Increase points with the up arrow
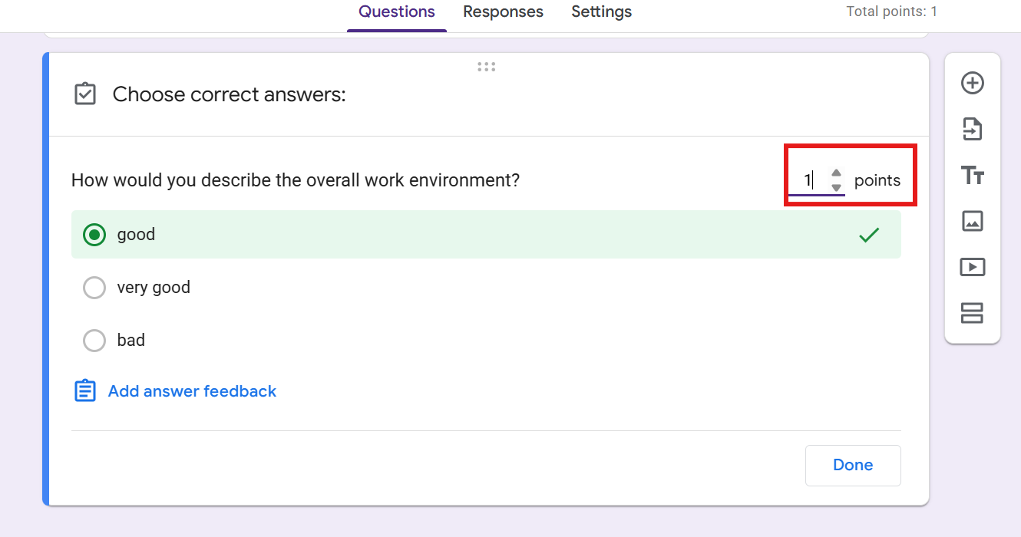The image size is (1021, 537). click(x=837, y=173)
